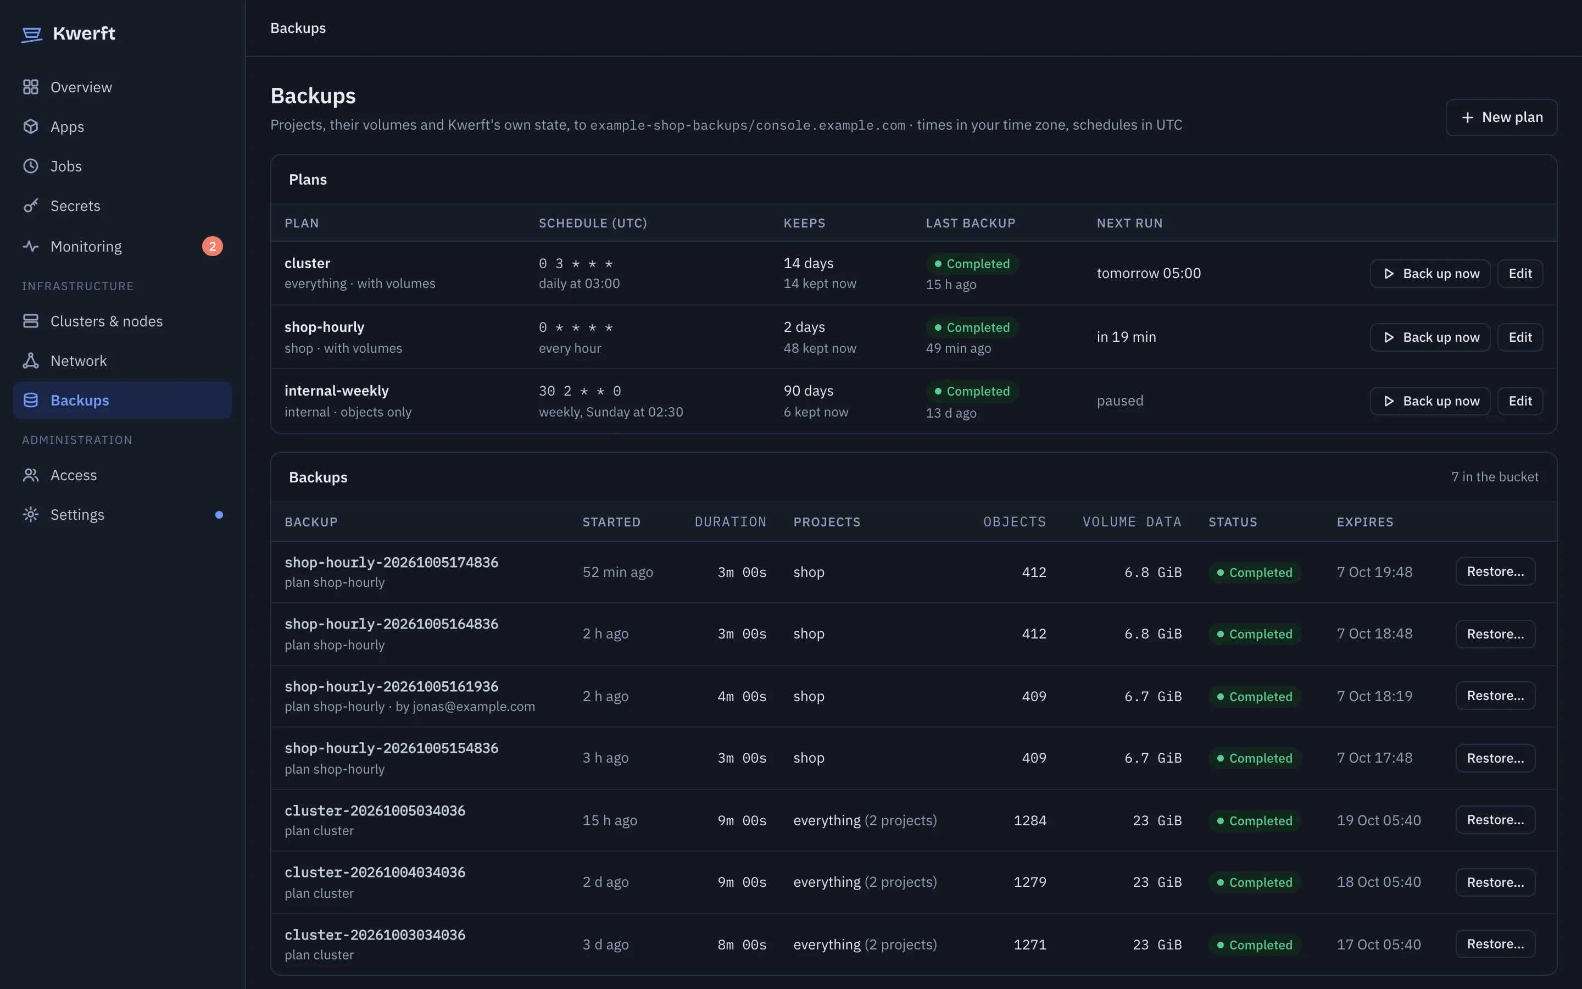Image resolution: width=1582 pixels, height=989 pixels.
Task: Click the EXPIRES column header
Action: pyautogui.click(x=1365, y=522)
